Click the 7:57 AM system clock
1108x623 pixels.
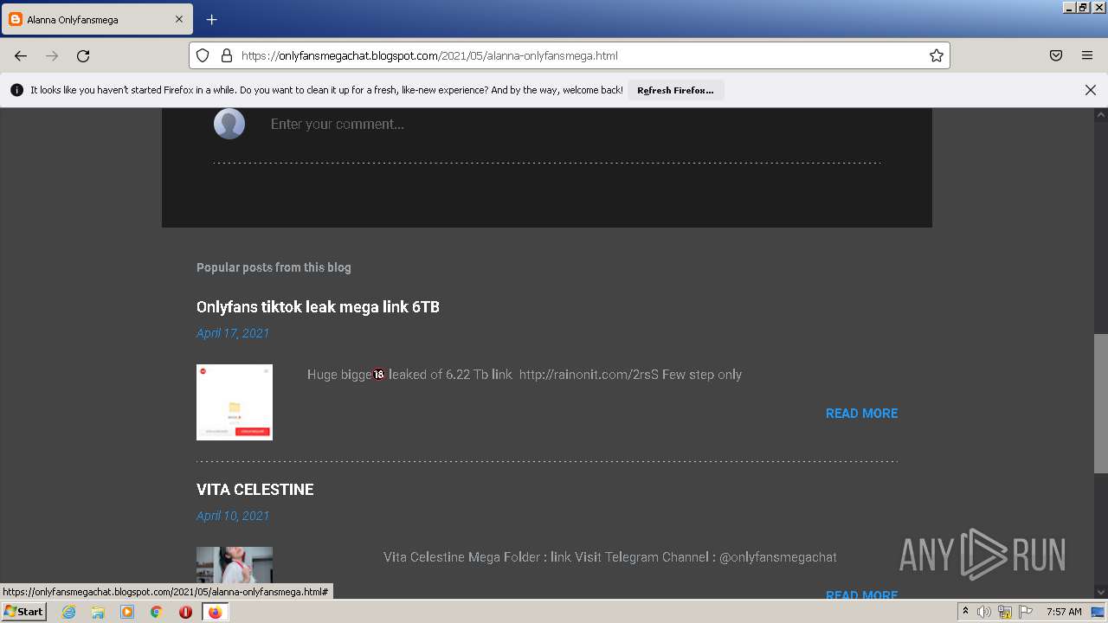[1064, 612]
